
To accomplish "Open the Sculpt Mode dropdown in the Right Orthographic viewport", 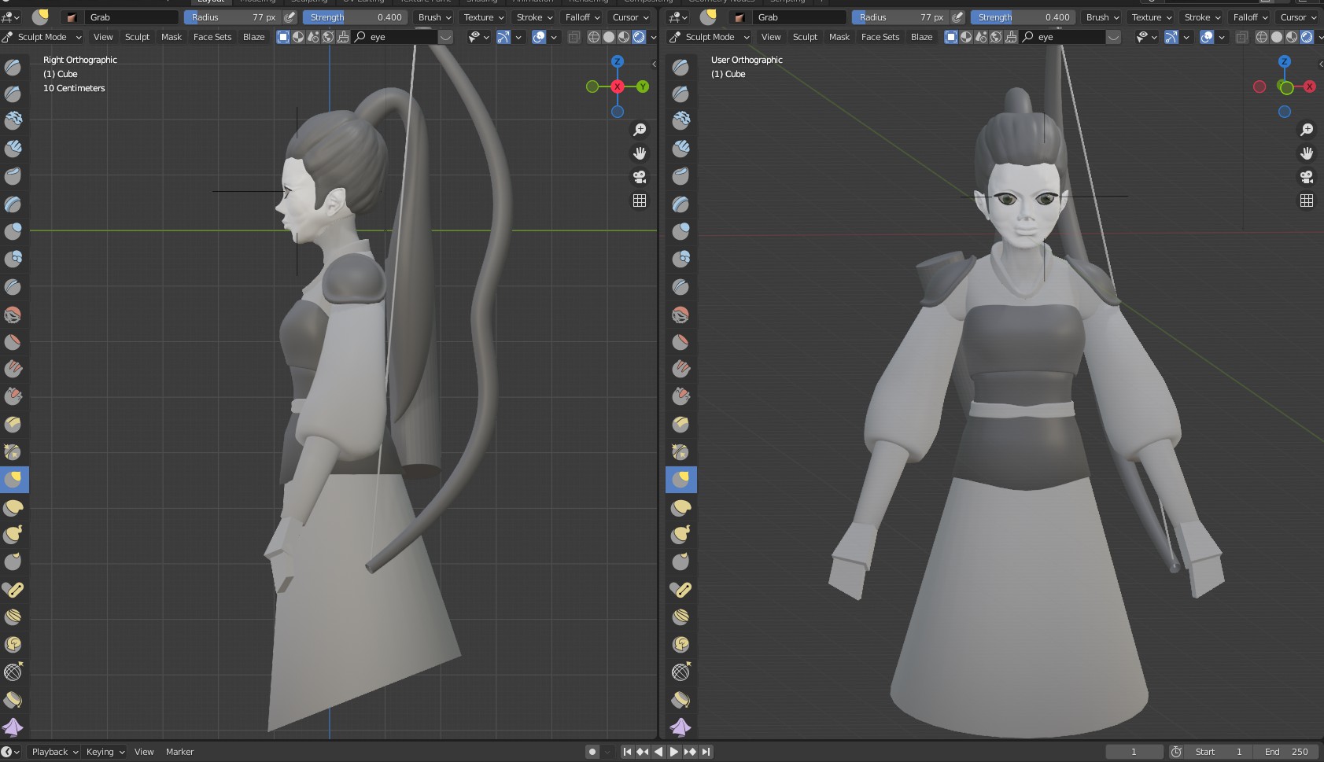I will (x=43, y=37).
